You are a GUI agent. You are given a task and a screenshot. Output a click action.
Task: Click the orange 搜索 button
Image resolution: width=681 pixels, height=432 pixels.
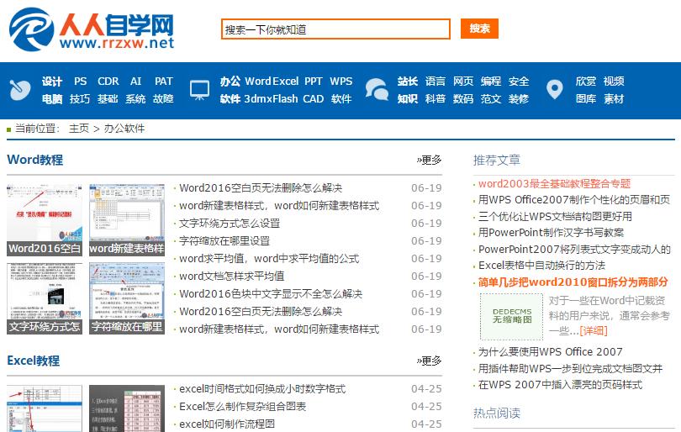(x=479, y=29)
